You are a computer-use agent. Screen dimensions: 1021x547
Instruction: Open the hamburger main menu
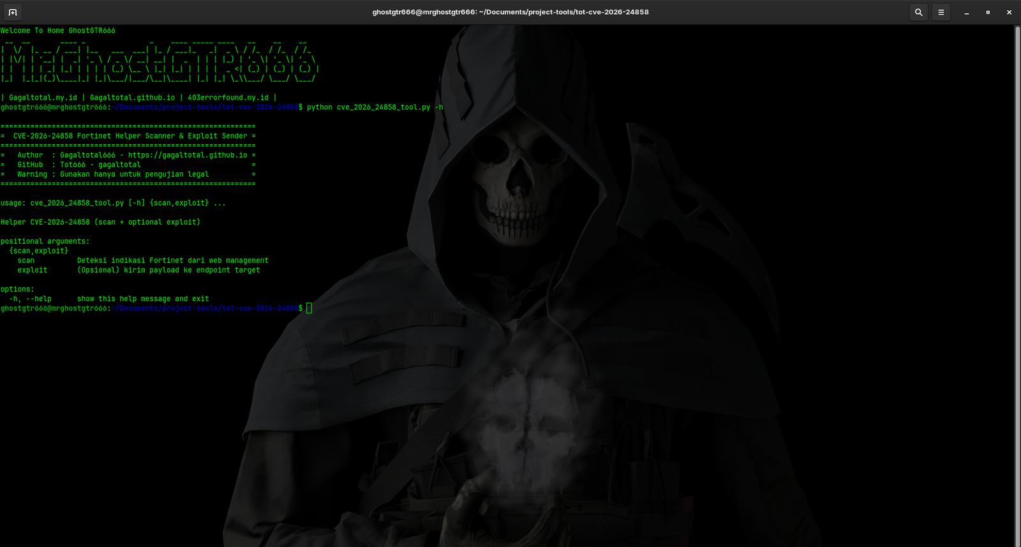pyautogui.click(x=941, y=12)
